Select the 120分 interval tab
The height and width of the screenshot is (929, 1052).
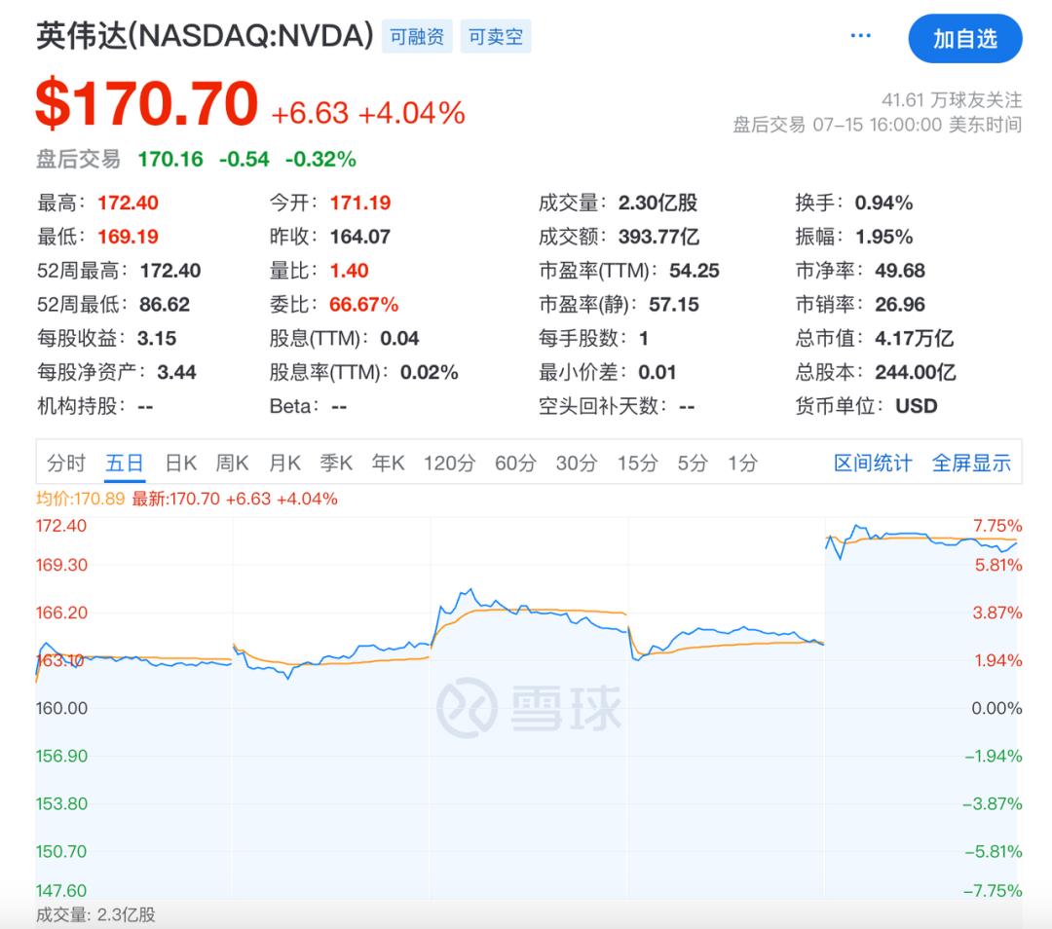(449, 463)
